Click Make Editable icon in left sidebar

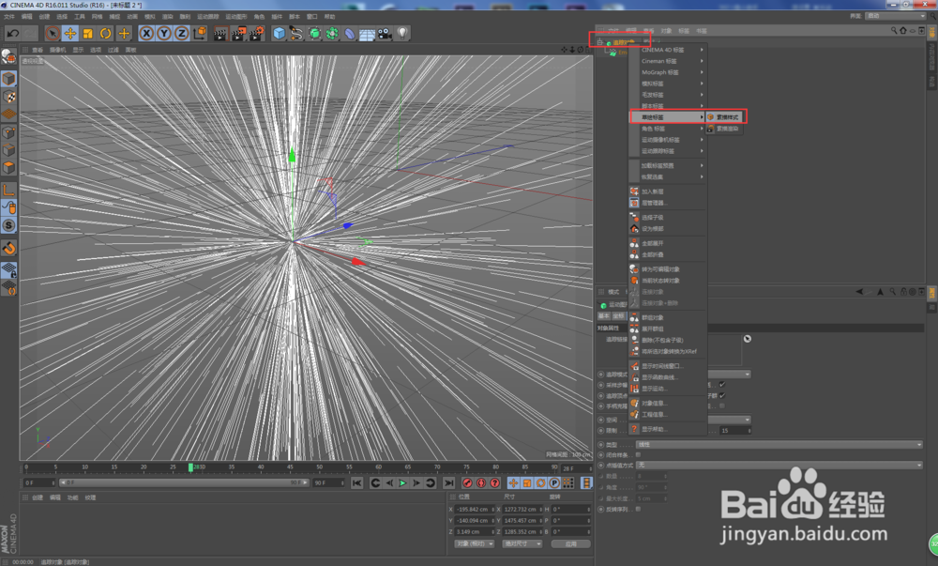(8, 57)
